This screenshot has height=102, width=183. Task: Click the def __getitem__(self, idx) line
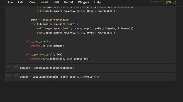[45, 54]
